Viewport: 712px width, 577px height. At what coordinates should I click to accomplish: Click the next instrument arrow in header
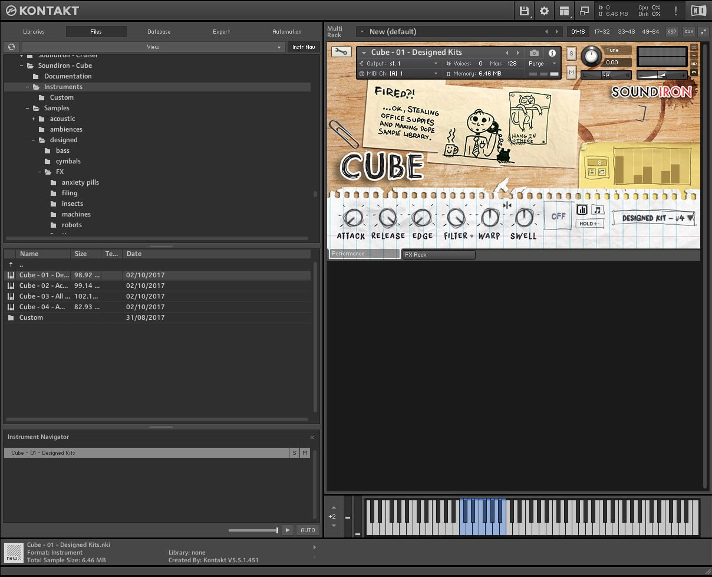(x=518, y=53)
